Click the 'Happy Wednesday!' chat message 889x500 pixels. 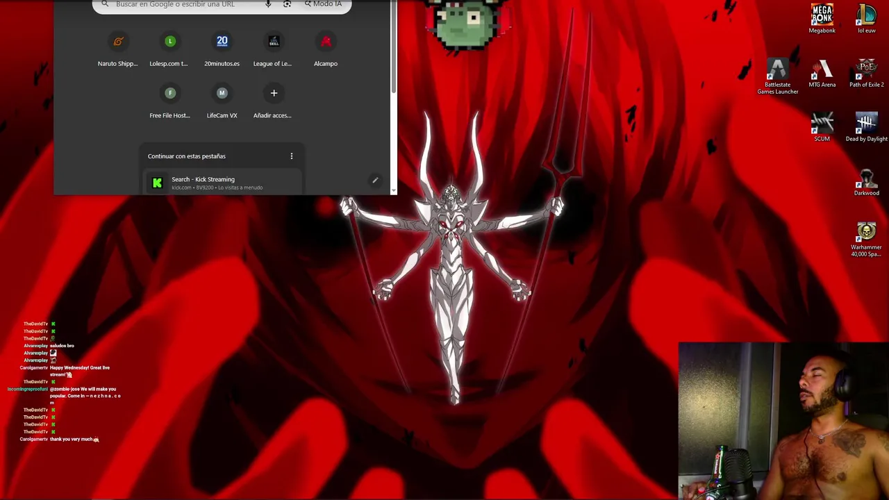coord(80,371)
